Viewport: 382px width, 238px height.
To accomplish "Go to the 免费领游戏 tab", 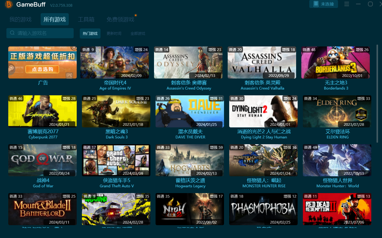I will click(x=120, y=20).
